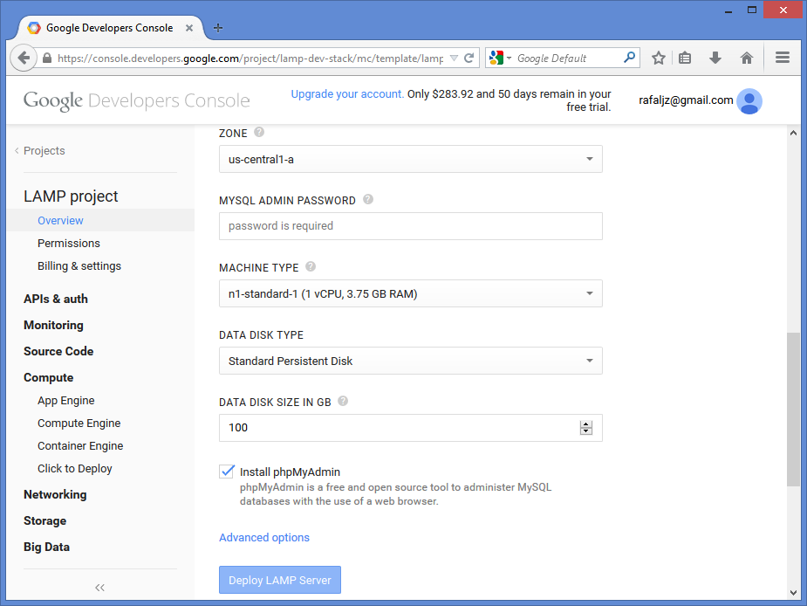Click the LAMP project title
Viewport: 807px width, 606px height.
(x=71, y=196)
